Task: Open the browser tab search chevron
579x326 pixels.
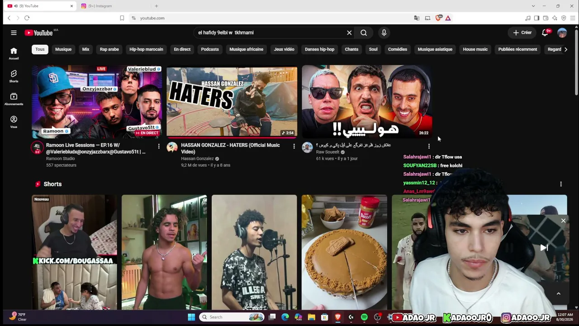Action: pos(533,6)
